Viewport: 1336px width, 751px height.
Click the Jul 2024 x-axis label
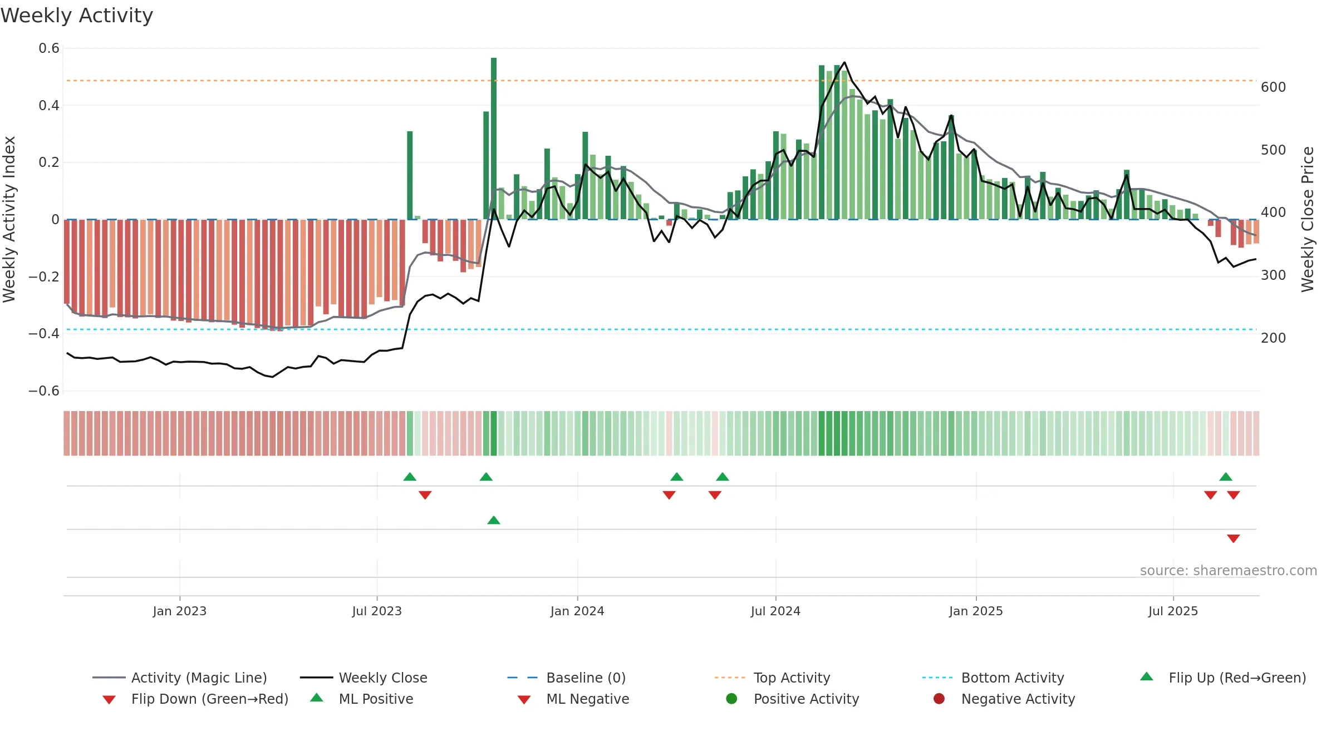coord(775,611)
